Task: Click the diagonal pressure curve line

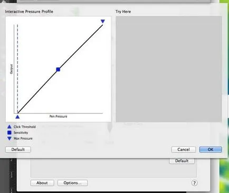Action: (60, 69)
